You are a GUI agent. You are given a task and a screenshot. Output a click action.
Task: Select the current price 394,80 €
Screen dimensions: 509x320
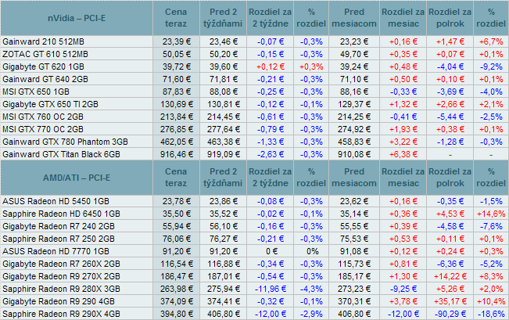[x=177, y=315]
